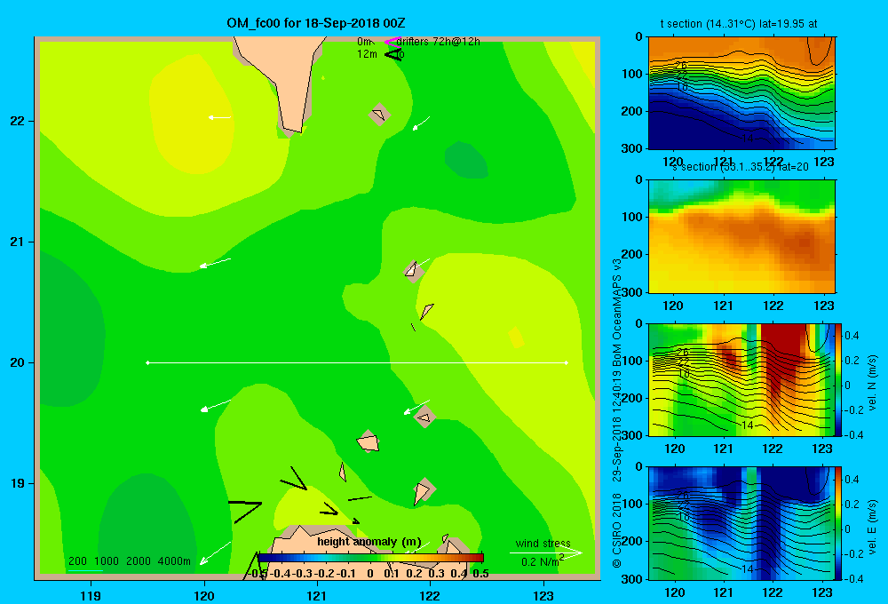Click the thin island near 121.2°E, 19.1°N
The width and height of the screenshot is (888, 604).
pos(343,472)
